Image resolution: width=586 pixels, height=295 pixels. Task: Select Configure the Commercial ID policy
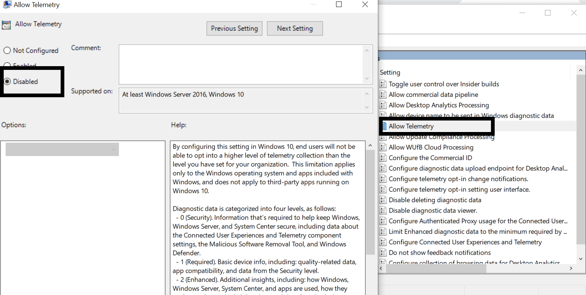coord(430,158)
